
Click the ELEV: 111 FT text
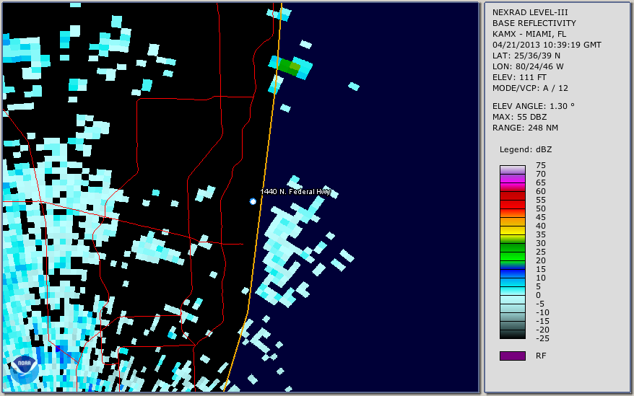click(x=519, y=77)
